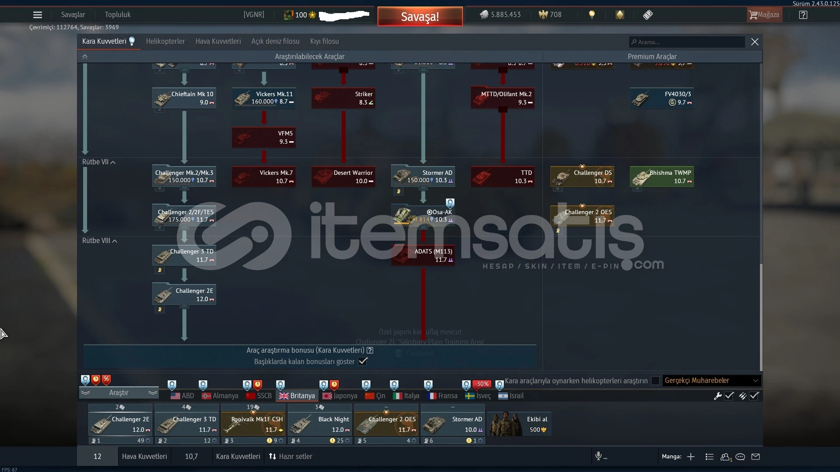Switch to the Kıyı filosu tab
This screenshot has width=840, height=472.
(324, 42)
